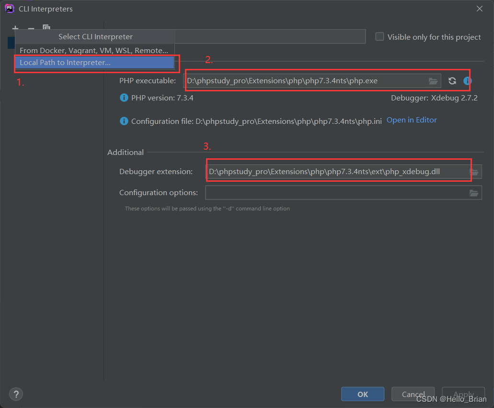
Task: Open Configuration options editor folder icon
Action: pos(474,193)
